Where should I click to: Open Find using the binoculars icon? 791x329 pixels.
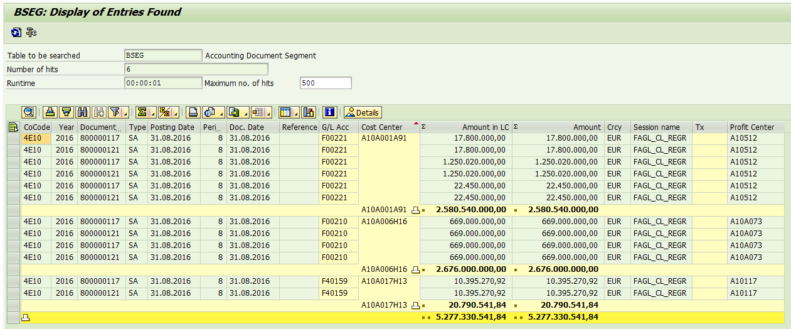[83, 112]
